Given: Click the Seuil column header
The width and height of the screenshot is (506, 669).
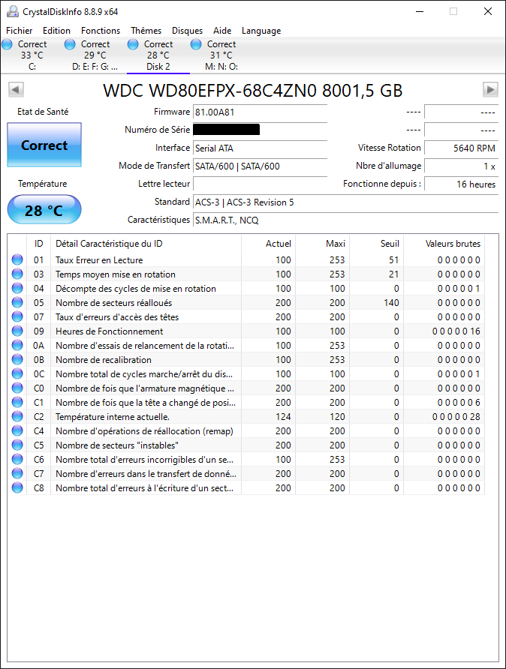Looking at the screenshot, I should click(x=376, y=244).
